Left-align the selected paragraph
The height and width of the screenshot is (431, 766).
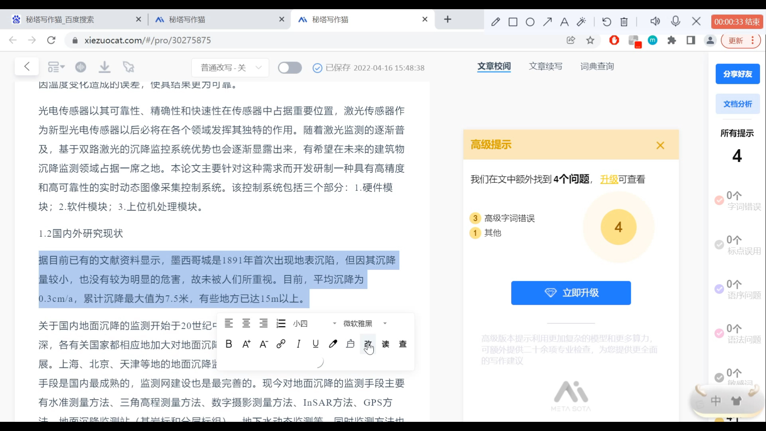click(229, 323)
